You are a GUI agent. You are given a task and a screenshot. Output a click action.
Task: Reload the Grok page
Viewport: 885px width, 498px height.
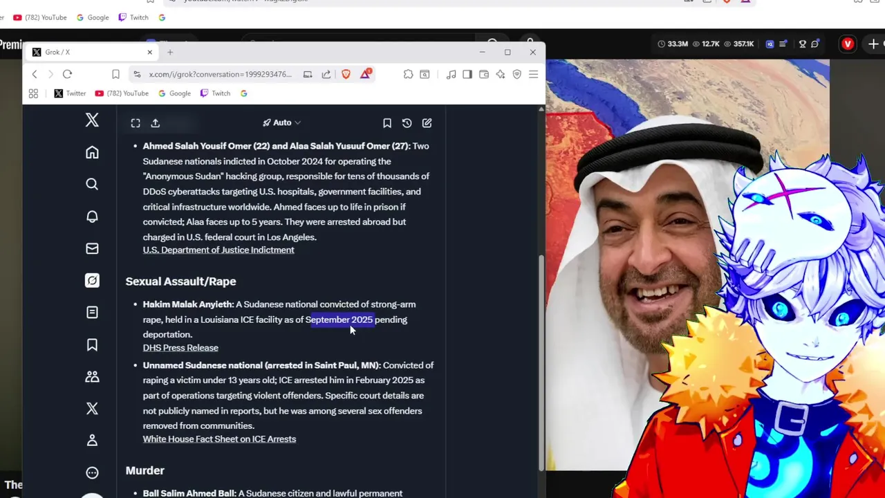pos(67,74)
